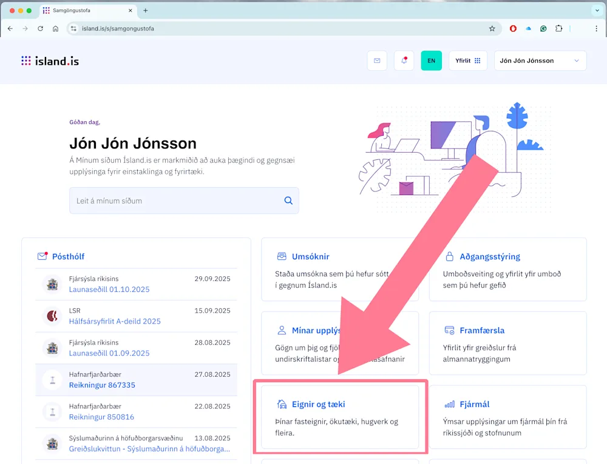607x464 pixels.
Task: Click the blue cloud extension icon
Action: (529, 28)
